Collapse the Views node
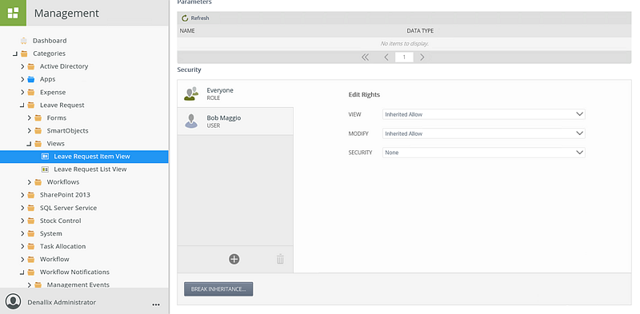Image resolution: width=640 pixels, height=314 pixels. tap(29, 144)
